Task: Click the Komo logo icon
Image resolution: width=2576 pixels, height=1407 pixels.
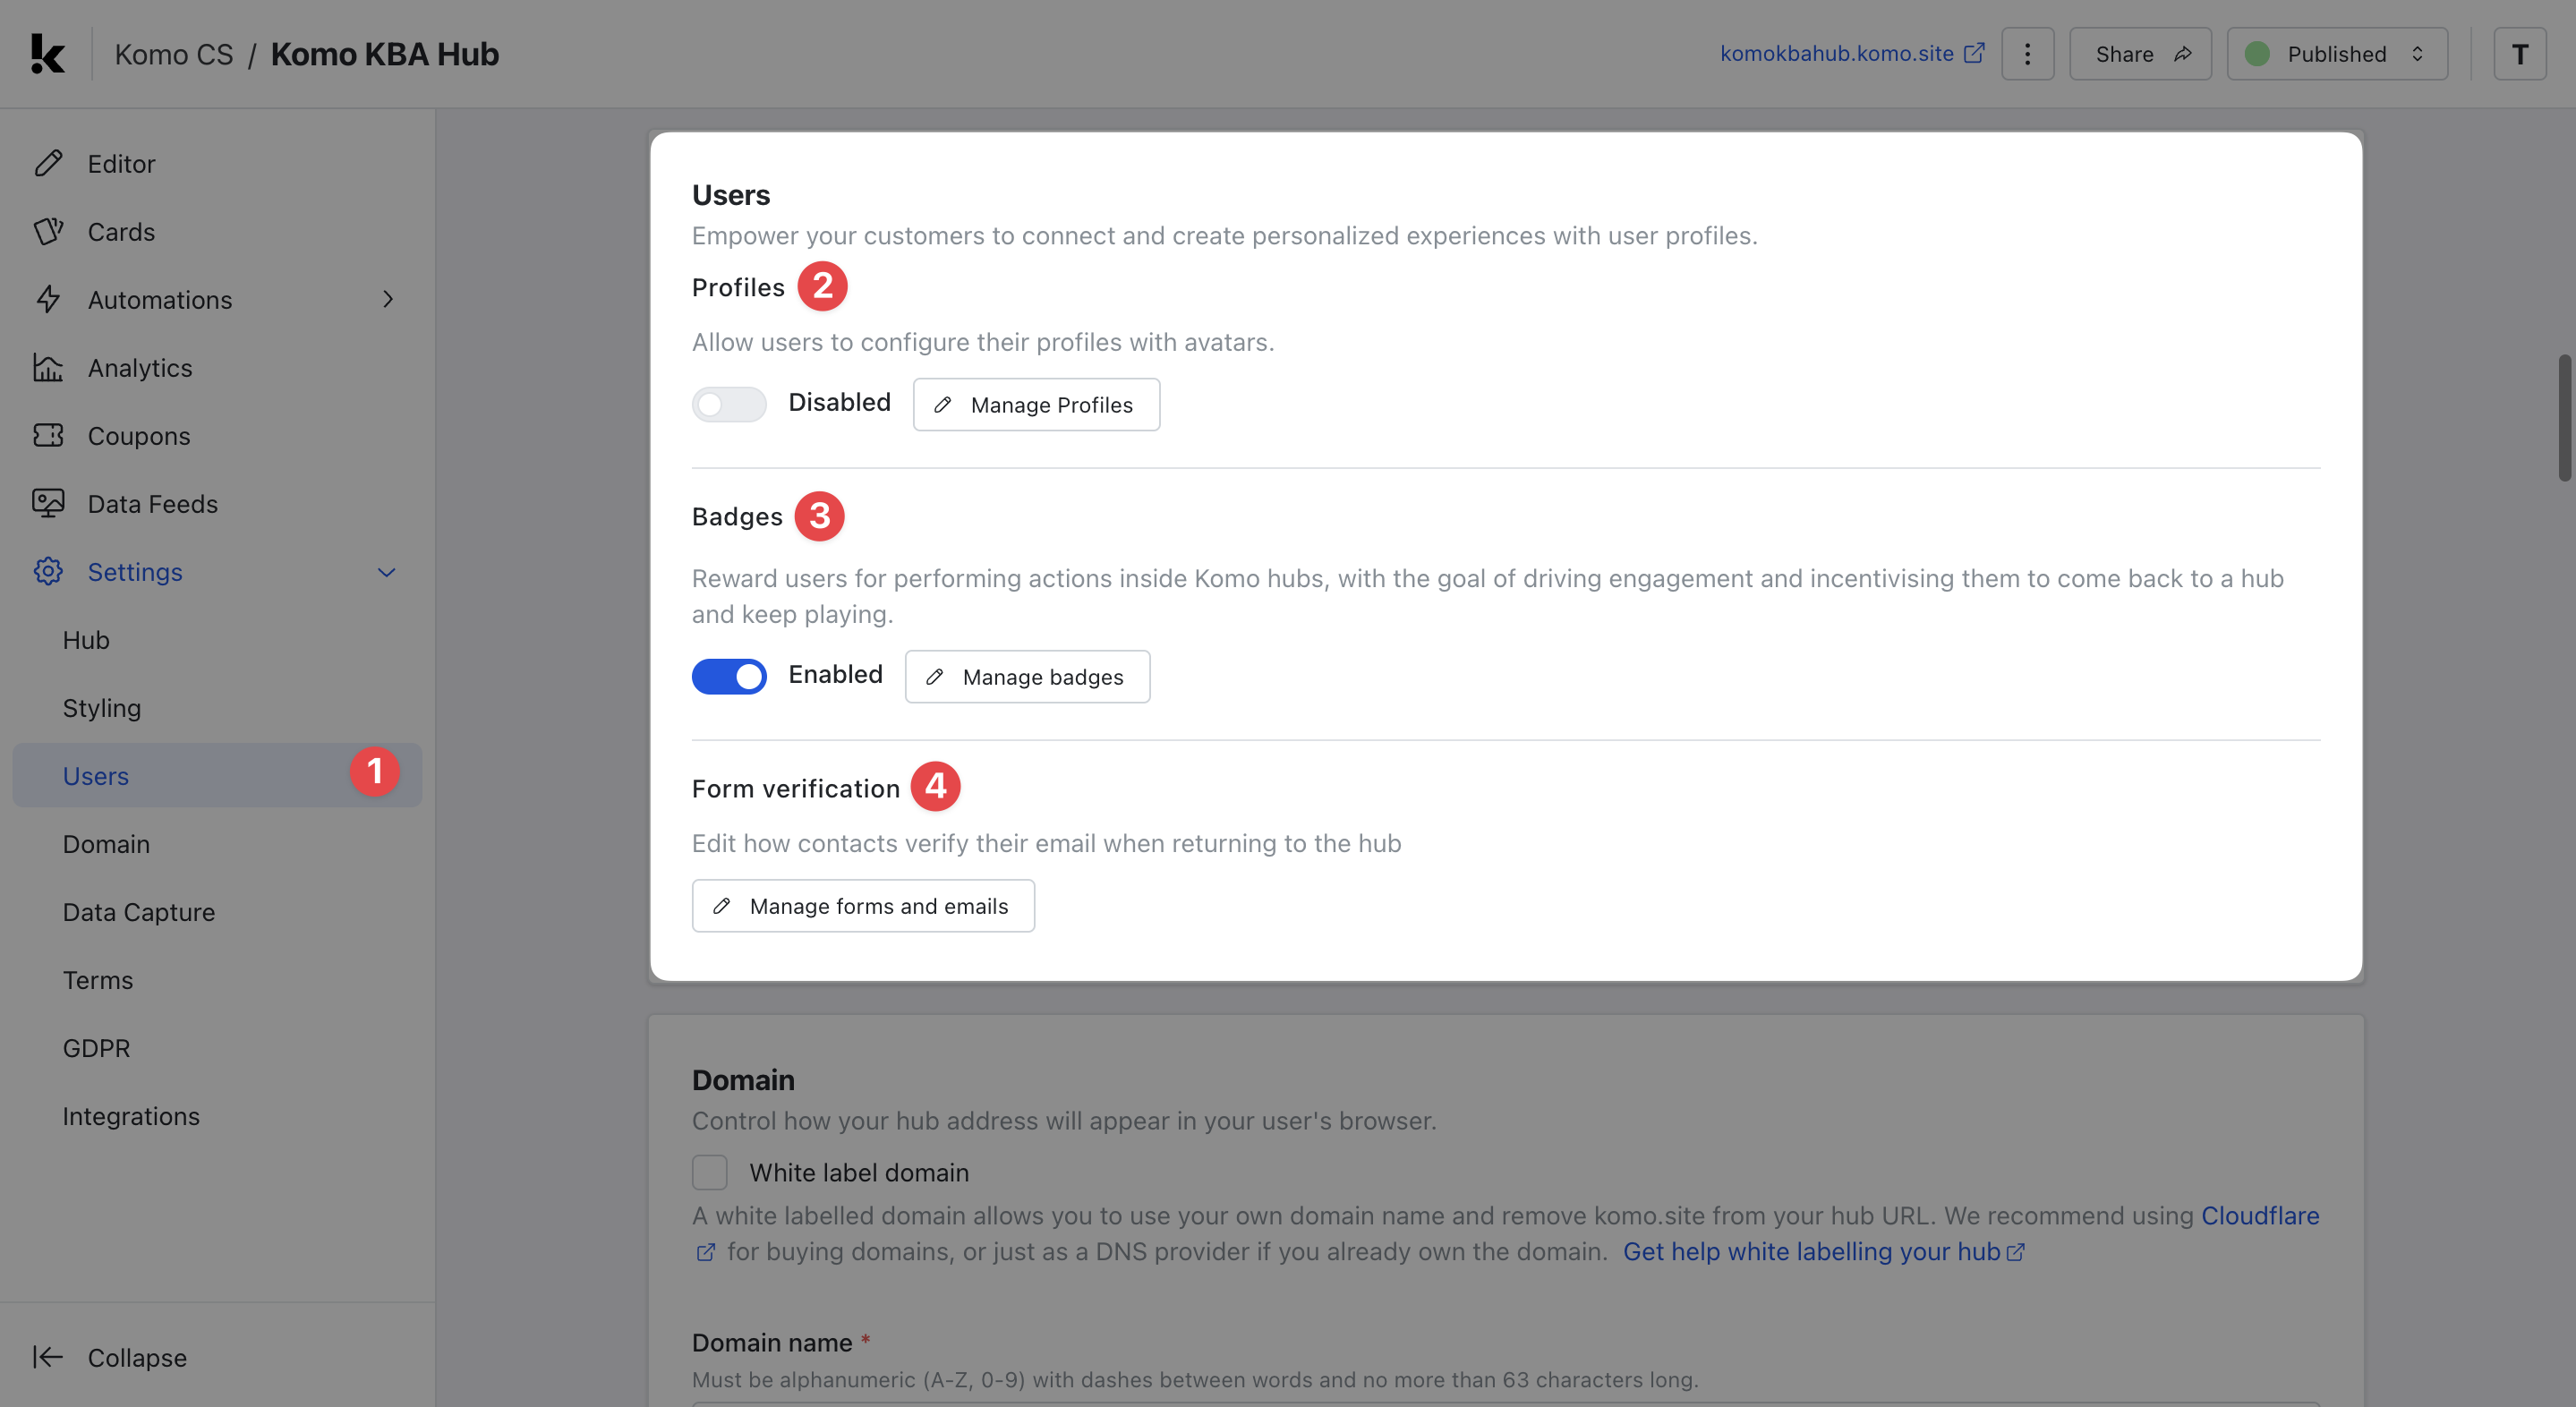Action: coord(47,54)
